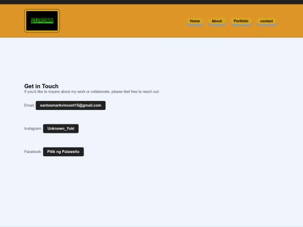
Task: Open the About page
Action: (x=217, y=21)
